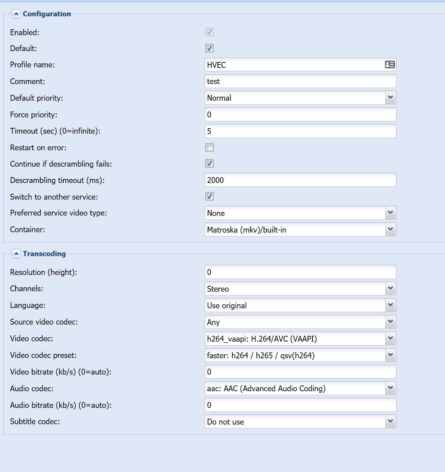Screen dimensions: 445x472
Task: Focus the Timeout (sec) input field
Action: coord(301,131)
